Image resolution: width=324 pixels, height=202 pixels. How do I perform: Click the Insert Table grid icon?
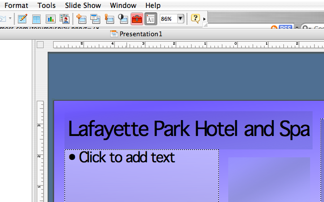(x=36, y=19)
